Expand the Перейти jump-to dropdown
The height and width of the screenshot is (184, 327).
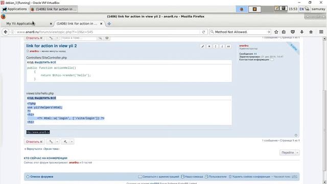point(290,152)
